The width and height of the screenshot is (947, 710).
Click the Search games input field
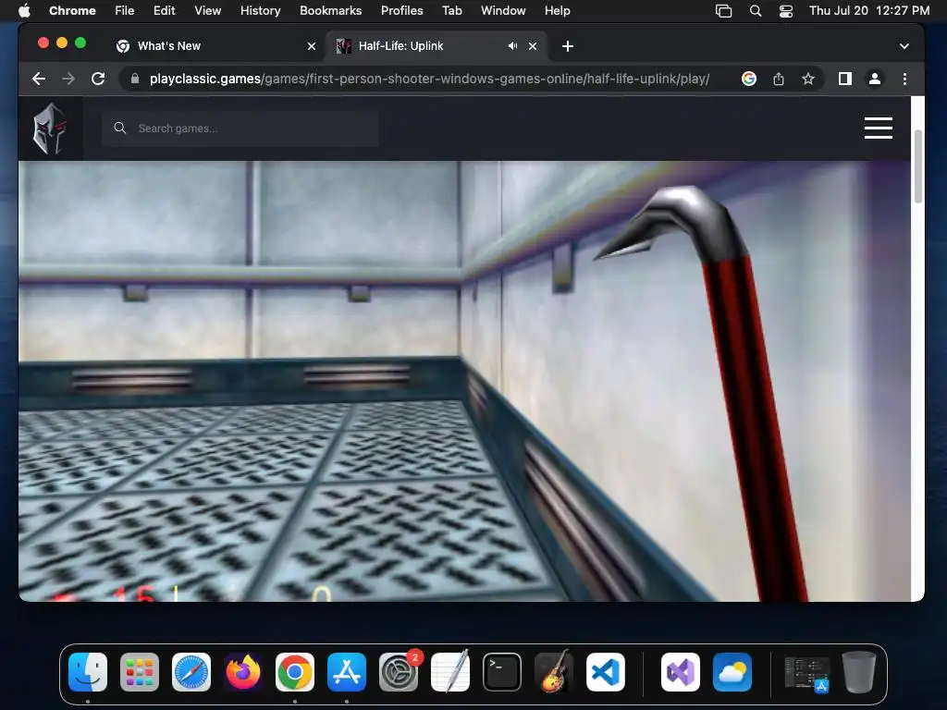click(x=240, y=128)
